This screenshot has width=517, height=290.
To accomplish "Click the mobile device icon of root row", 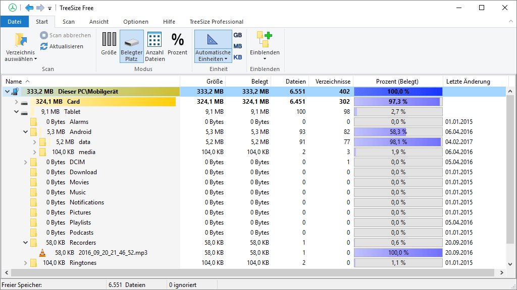I will tap(15, 92).
